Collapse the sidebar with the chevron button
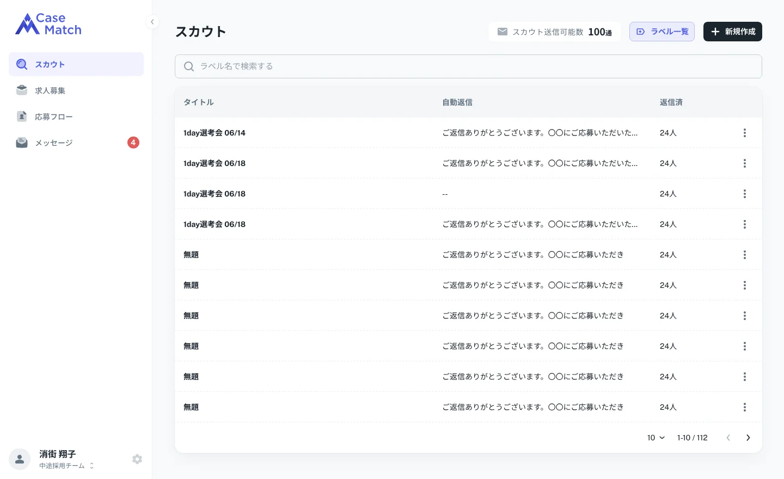 click(x=152, y=22)
